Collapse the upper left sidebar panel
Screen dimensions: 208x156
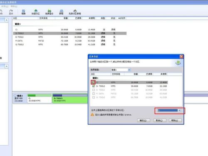[6, 20]
